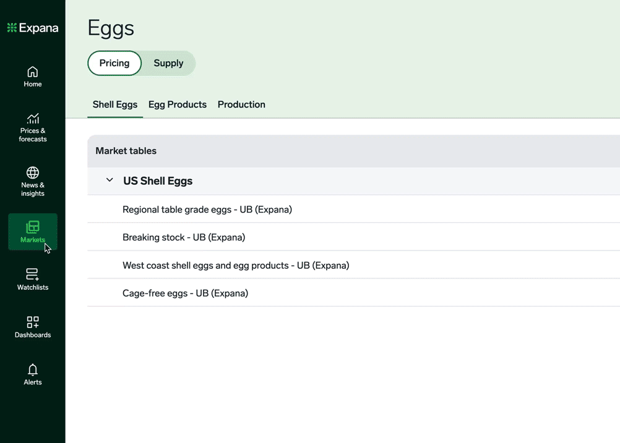Click the Expana logo
620x443 pixels.
pos(33,28)
